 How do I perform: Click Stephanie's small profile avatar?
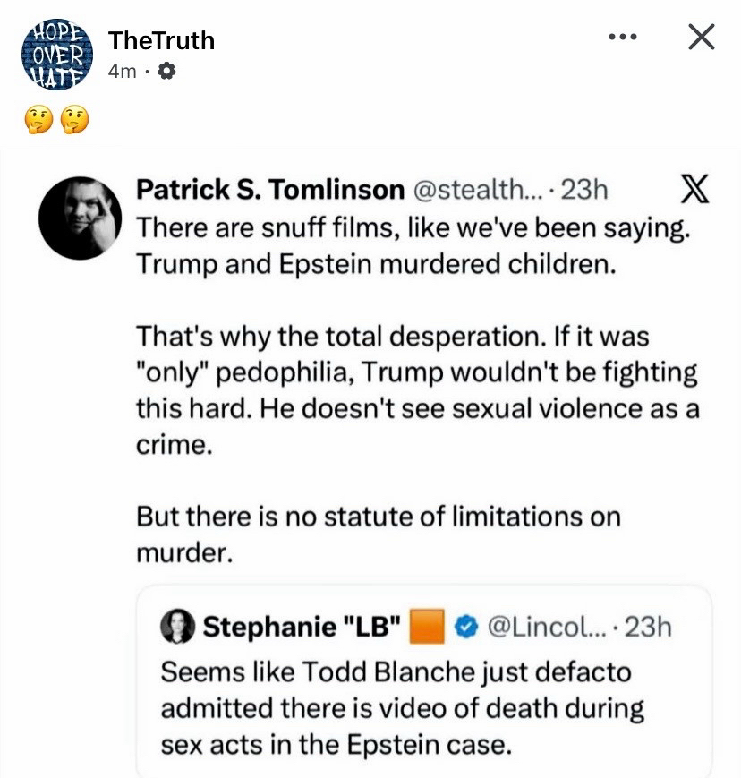click(x=177, y=628)
